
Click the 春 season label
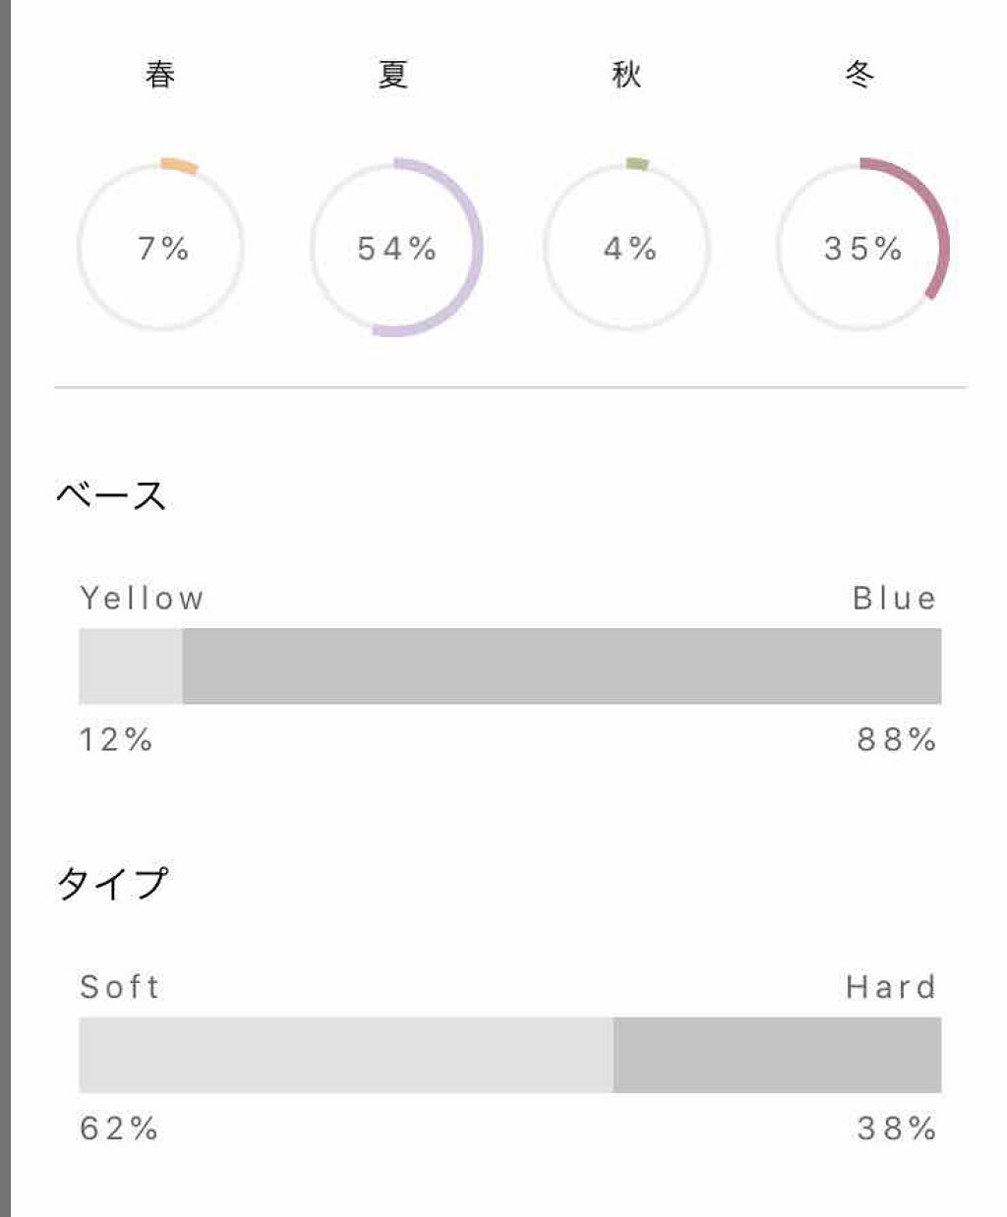[160, 75]
